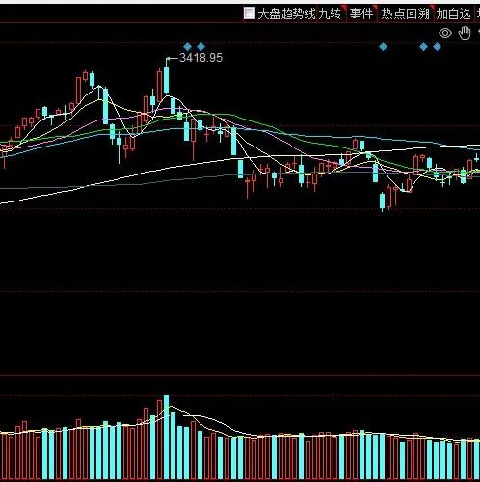This screenshot has width=480, height=482.
Task: Open the 事件 events overlay
Action: point(361,13)
